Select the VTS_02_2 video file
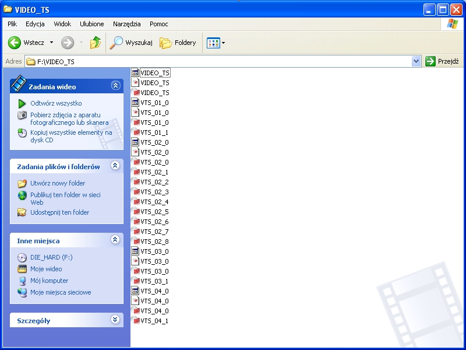Screen dimensions: 466x350 click(x=150, y=182)
